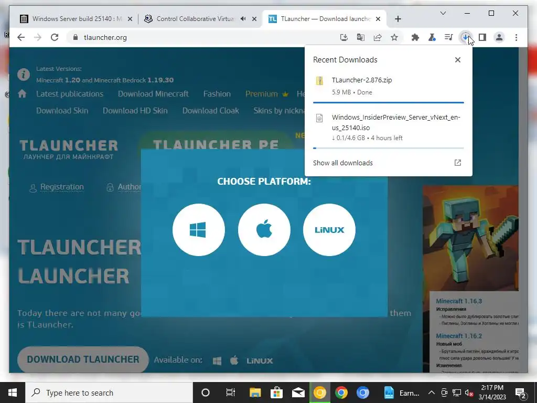Close the Control Collaborative Virtual tab

(x=254, y=19)
